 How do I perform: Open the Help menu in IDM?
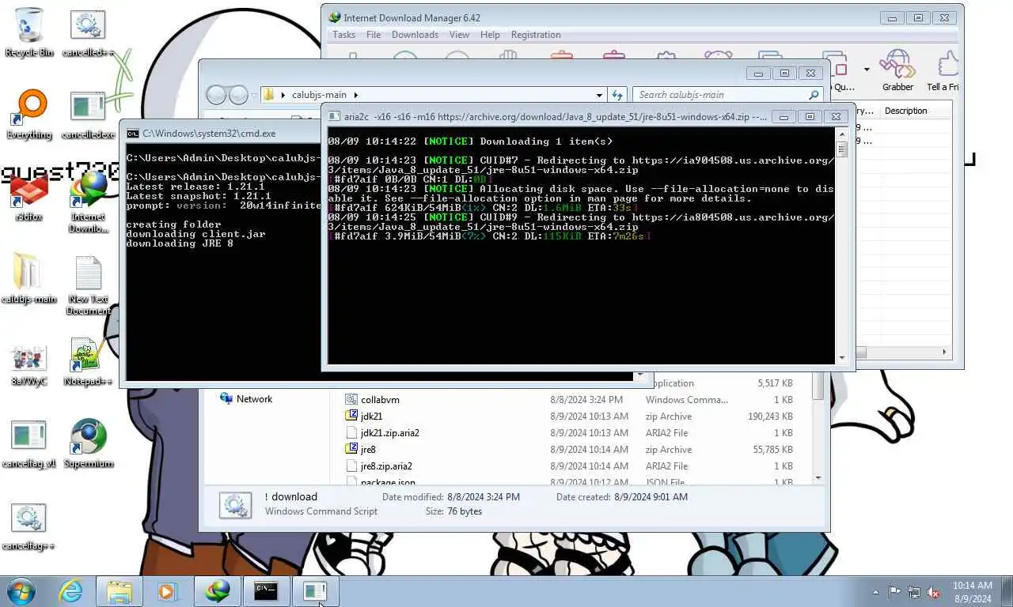click(490, 35)
